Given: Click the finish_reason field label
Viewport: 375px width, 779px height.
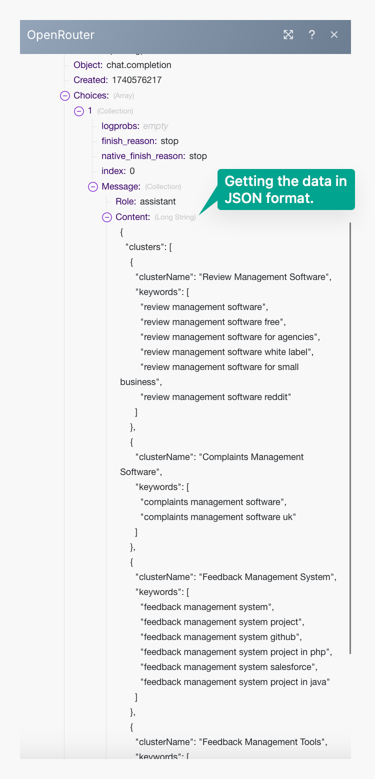Looking at the screenshot, I should pyautogui.click(x=129, y=141).
